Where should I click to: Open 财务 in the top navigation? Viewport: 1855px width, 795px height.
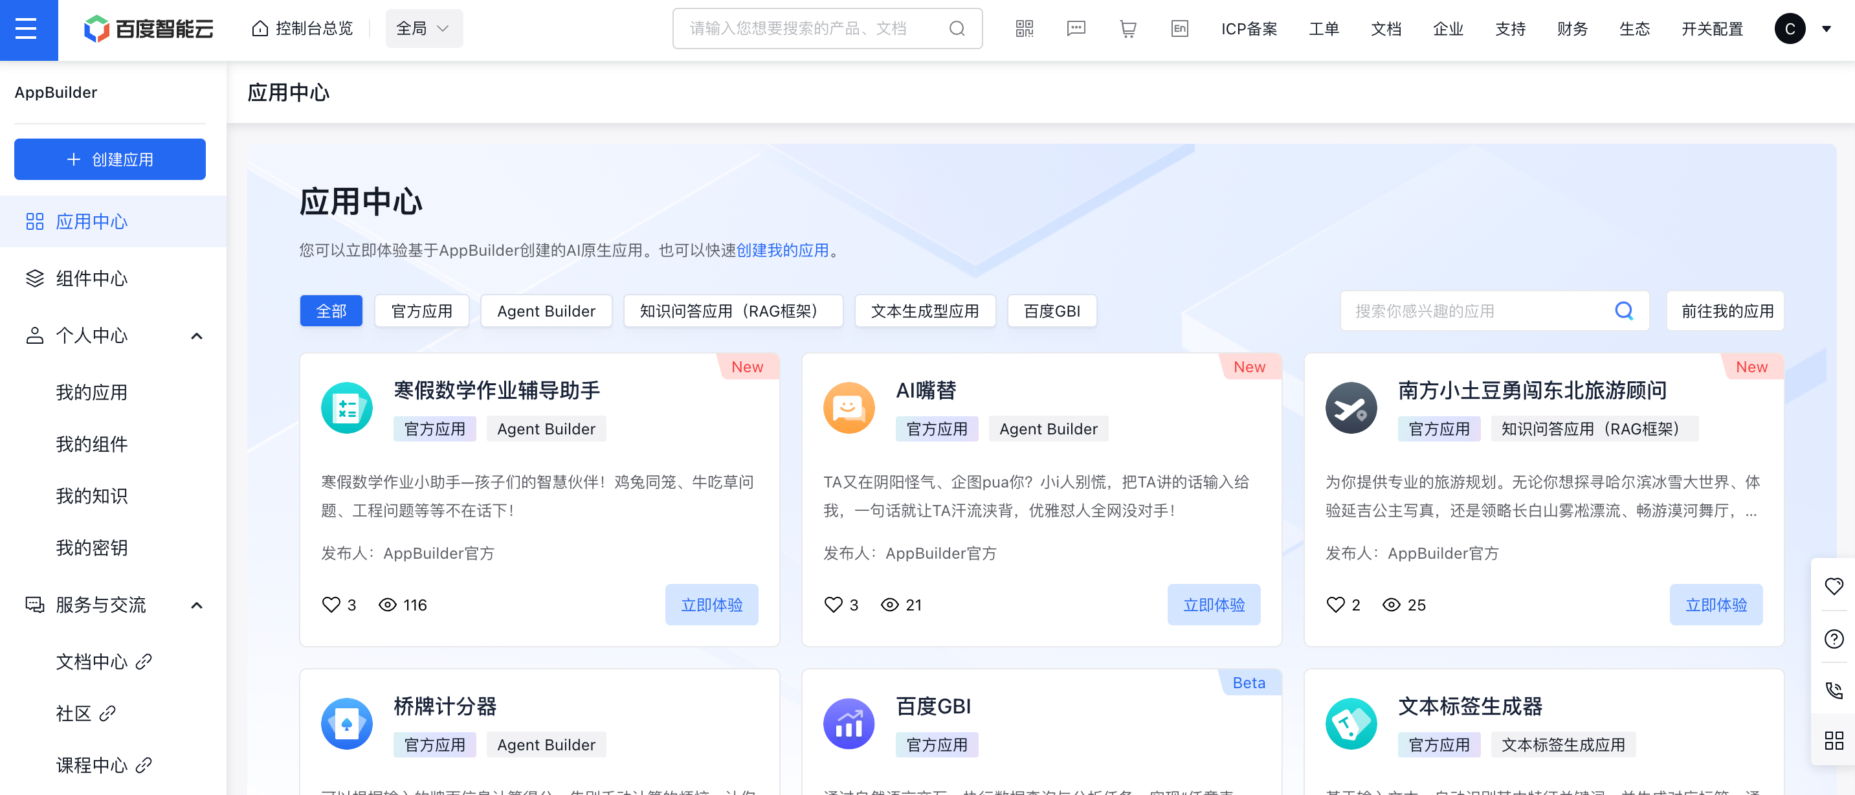tap(1572, 28)
